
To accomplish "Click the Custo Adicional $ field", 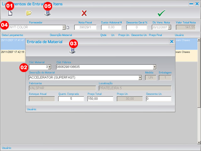I will point(111,28).
